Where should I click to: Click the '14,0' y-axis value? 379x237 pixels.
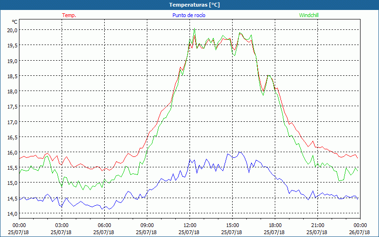[x=12, y=214]
